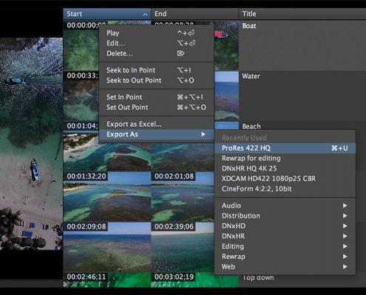Viewport: 366px width, 295px height.
Task: Choose Set In Point
Action: pyautogui.click(x=156, y=97)
